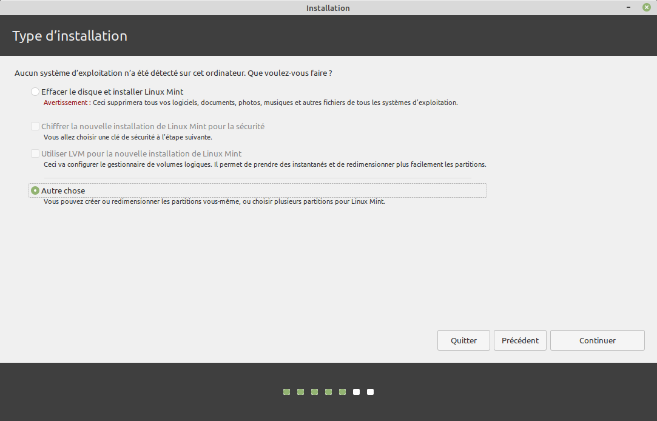Screen dimensions: 657x421
Task: Click the first white progress step square
Action: pyautogui.click(x=356, y=392)
